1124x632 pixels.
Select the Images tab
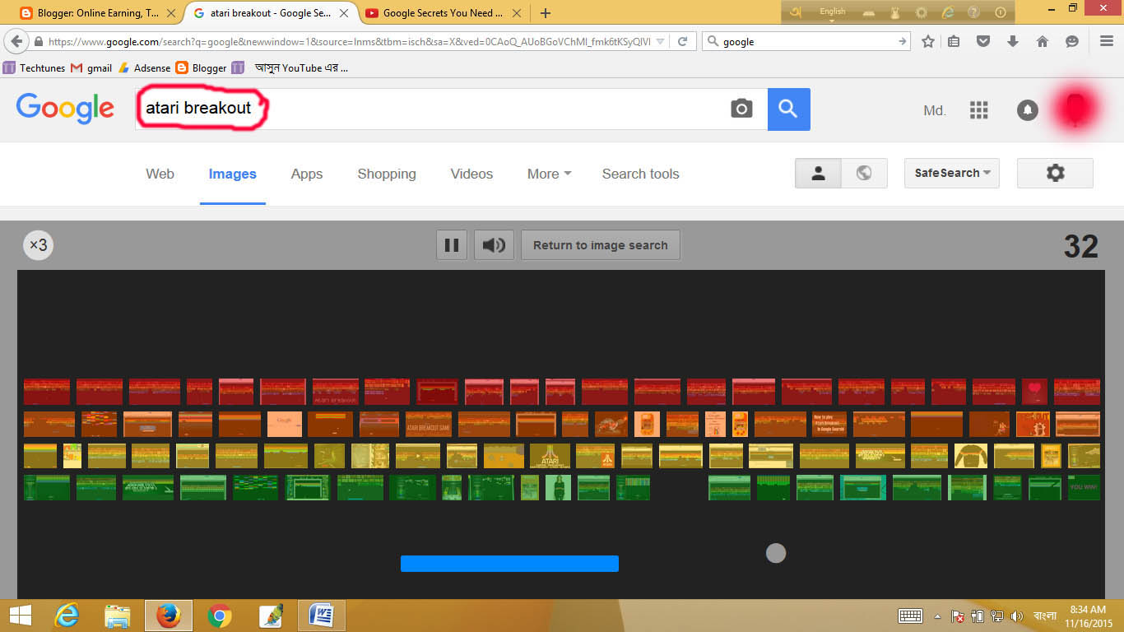coord(232,174)
